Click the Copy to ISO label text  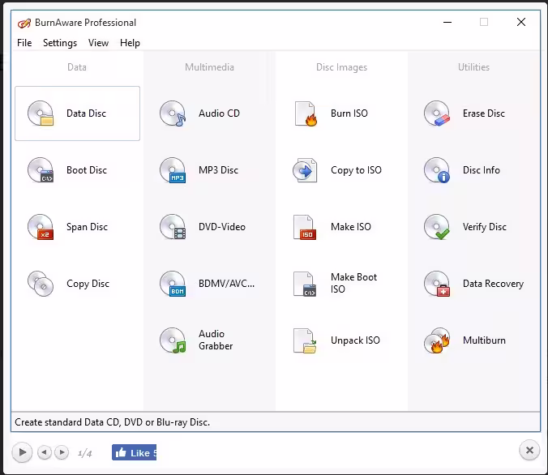pos(356,170)
